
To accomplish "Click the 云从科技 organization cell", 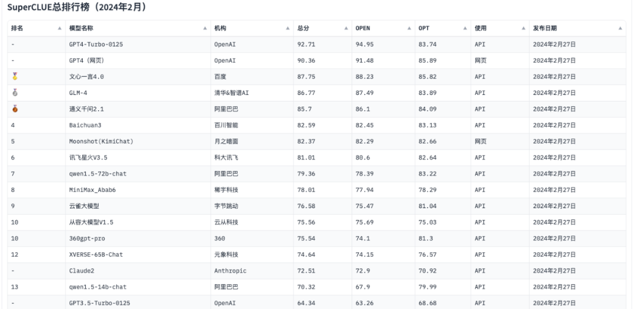I will tap(252, 222).
